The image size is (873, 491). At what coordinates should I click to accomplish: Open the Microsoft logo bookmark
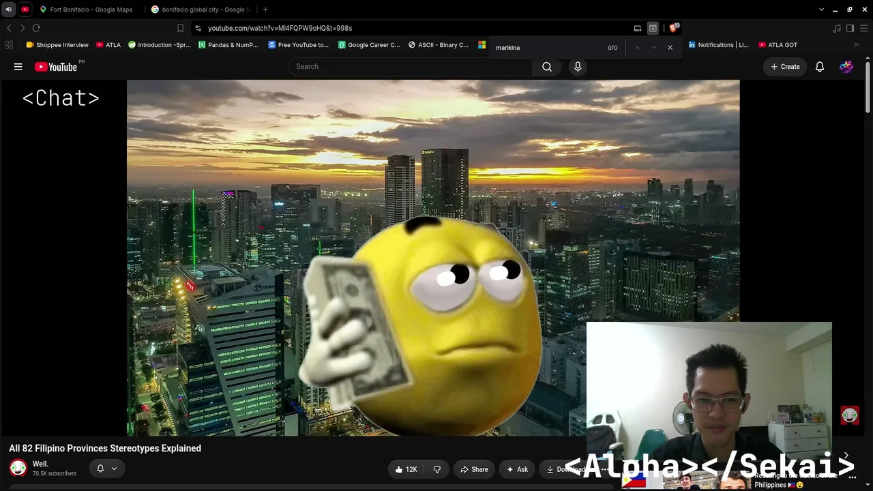[x=482, y=45]
